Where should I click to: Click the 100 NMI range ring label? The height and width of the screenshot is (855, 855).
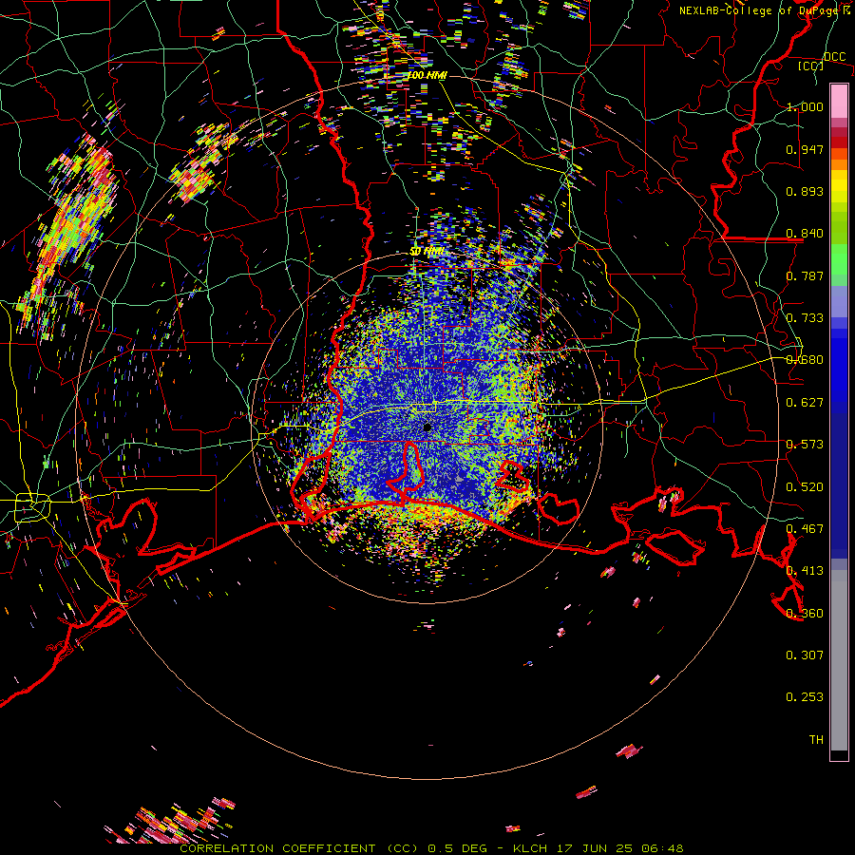pyautogui.click(x=427, y=75)
